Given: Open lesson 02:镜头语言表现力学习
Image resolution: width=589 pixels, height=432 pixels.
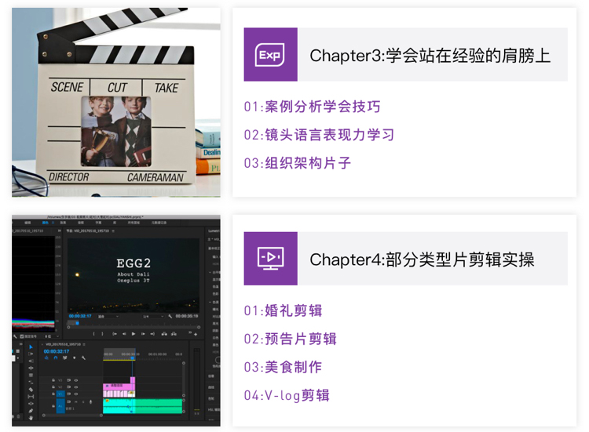Looking at the screenshot, I should (320, 135).
